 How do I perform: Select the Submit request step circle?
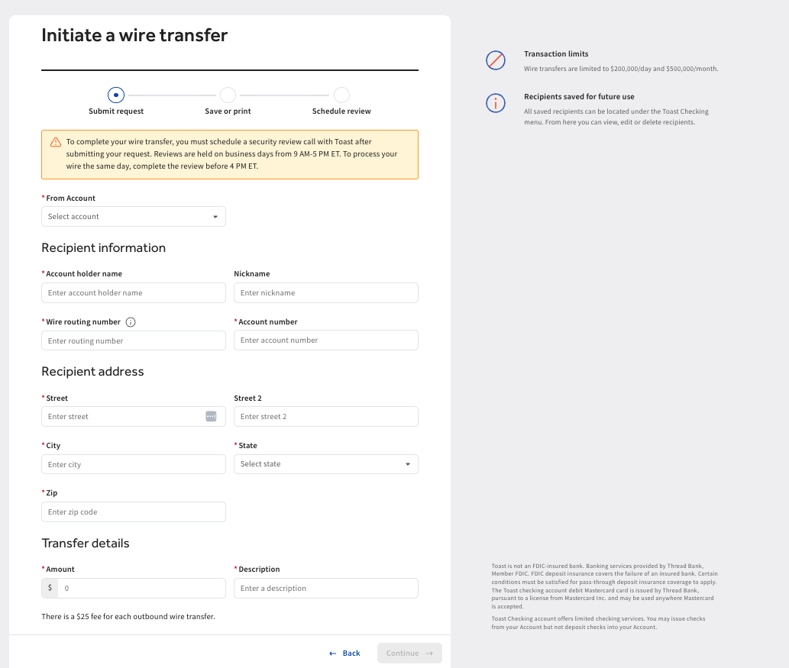click(x=116, y=95)
